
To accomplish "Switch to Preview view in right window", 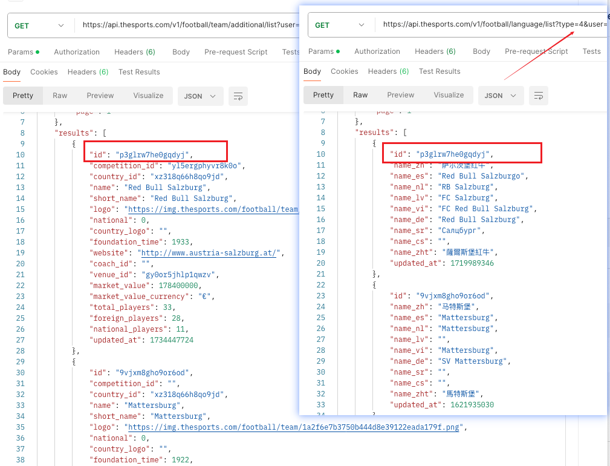I will 400,95.
